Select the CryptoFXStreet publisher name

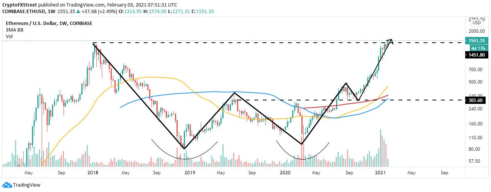(x=20, y=5)
